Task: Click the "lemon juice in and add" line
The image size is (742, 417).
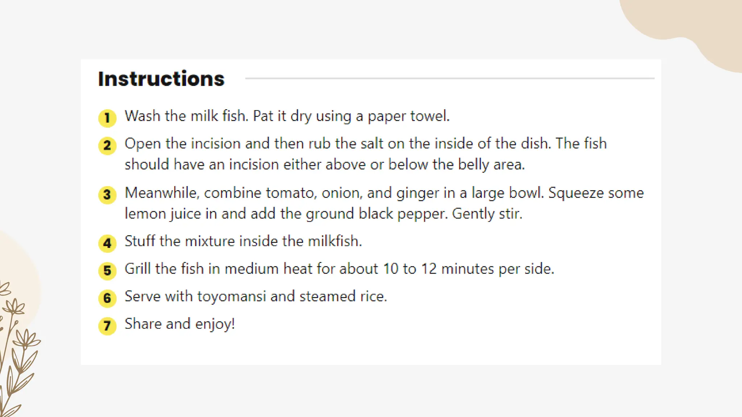Action: tap(324, 214)
